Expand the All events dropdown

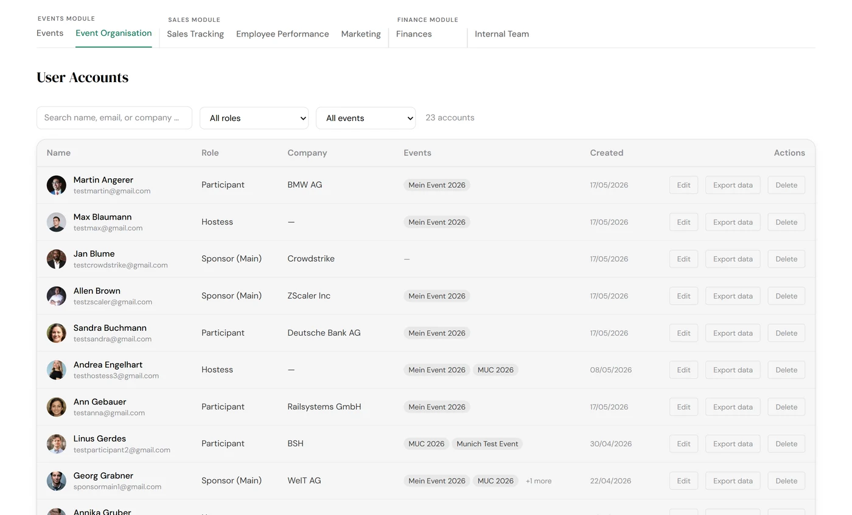(x=366, y=118)
